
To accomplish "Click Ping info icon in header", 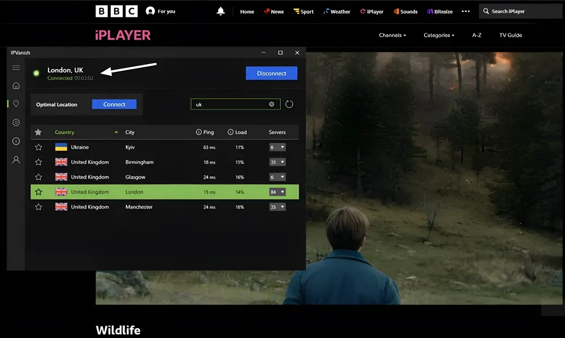I will tap(198, 132).
